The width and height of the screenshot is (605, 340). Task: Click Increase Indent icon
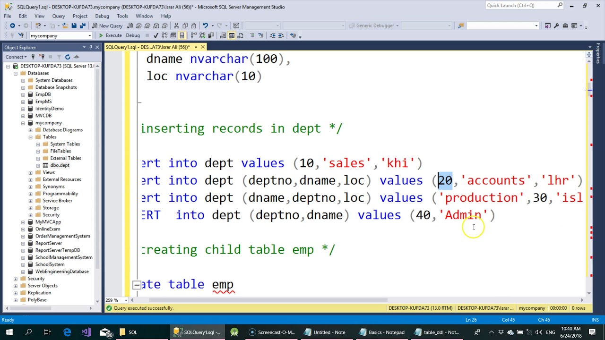coord(281,35)
